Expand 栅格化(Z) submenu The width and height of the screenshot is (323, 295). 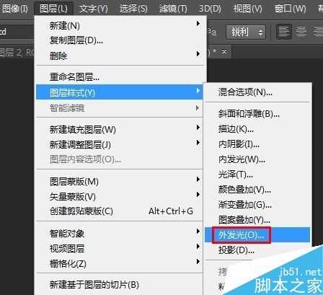coord(120,264)
